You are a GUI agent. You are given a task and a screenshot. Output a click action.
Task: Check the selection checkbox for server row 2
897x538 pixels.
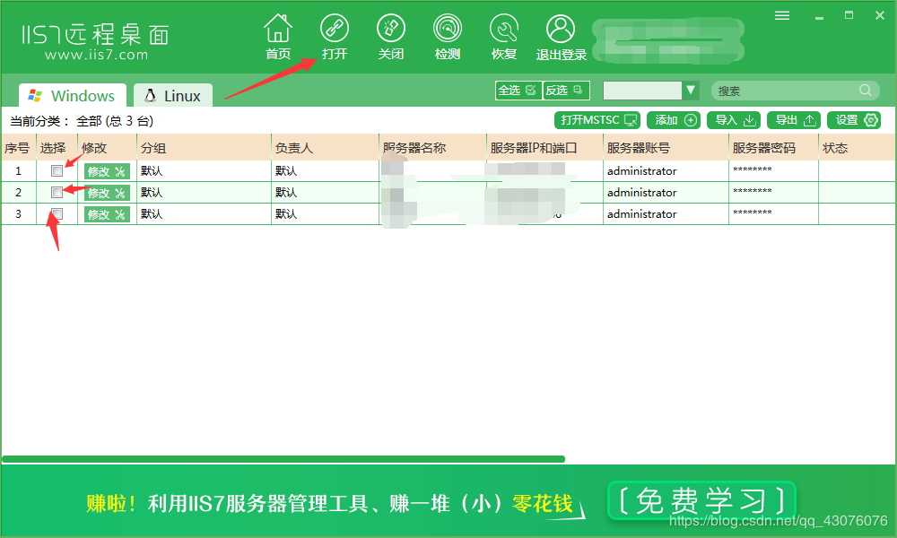point(57,192)
